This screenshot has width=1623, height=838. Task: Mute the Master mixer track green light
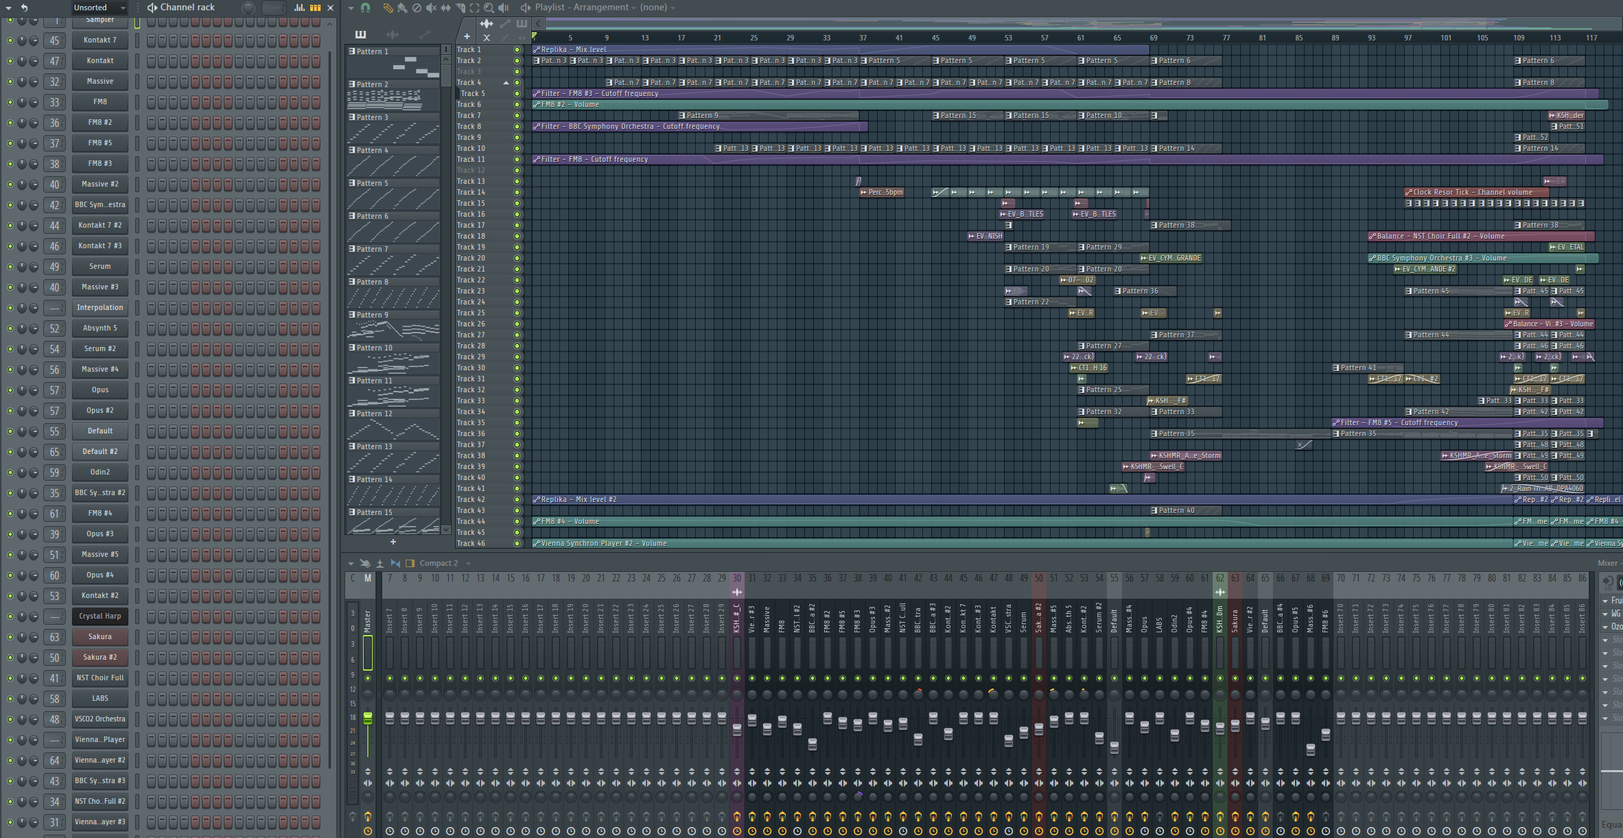[368, 678]
